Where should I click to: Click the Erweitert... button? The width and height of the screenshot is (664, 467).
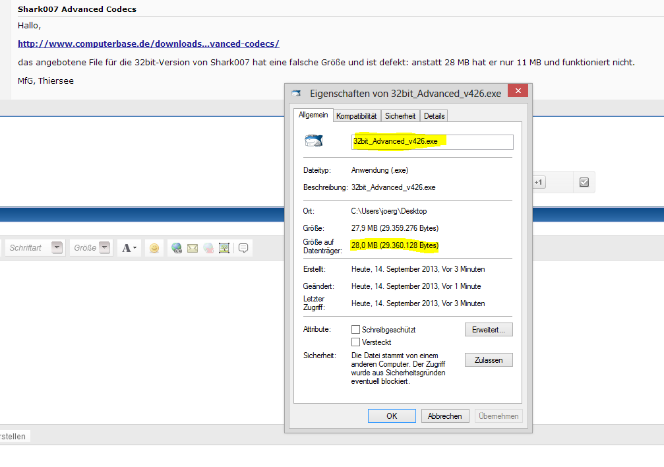pos(489,330)
